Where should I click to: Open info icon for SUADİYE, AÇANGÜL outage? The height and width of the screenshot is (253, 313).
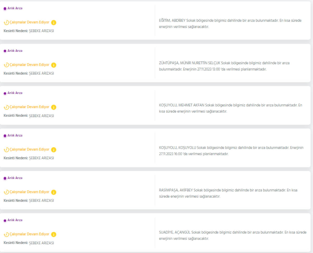[x=53, y=234]
